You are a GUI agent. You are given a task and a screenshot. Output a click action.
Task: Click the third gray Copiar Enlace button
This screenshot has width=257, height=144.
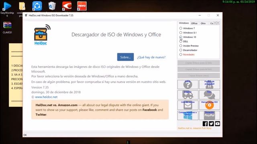(198, 76)
